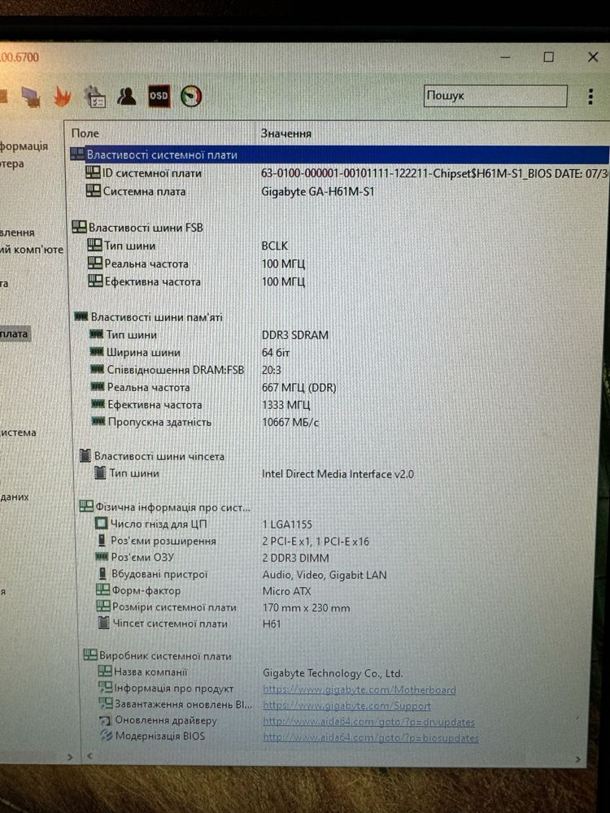Open the aida64 drvupdates link

pos(368,722)
